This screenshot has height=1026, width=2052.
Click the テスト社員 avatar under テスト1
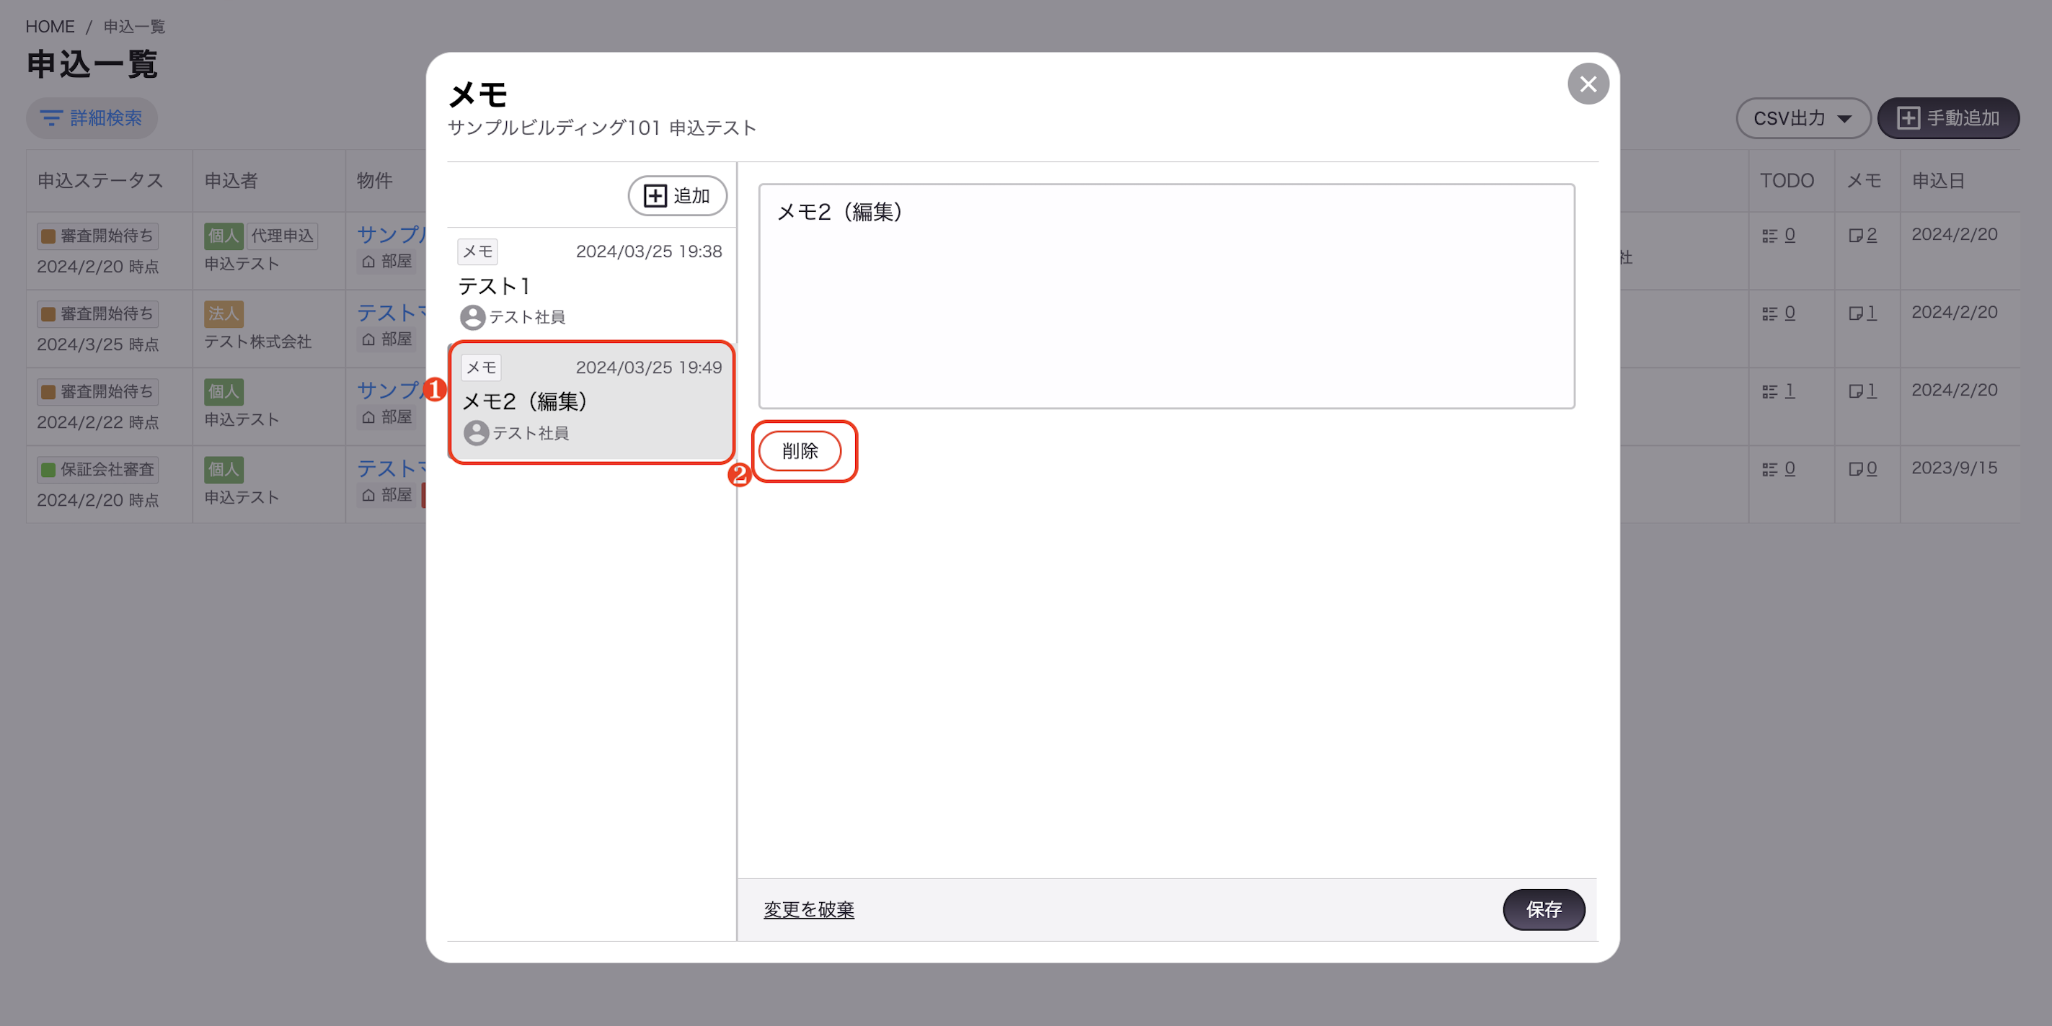[472, 318]
